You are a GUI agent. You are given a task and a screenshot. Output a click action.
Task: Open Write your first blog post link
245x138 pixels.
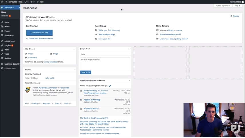click(109, 30)
